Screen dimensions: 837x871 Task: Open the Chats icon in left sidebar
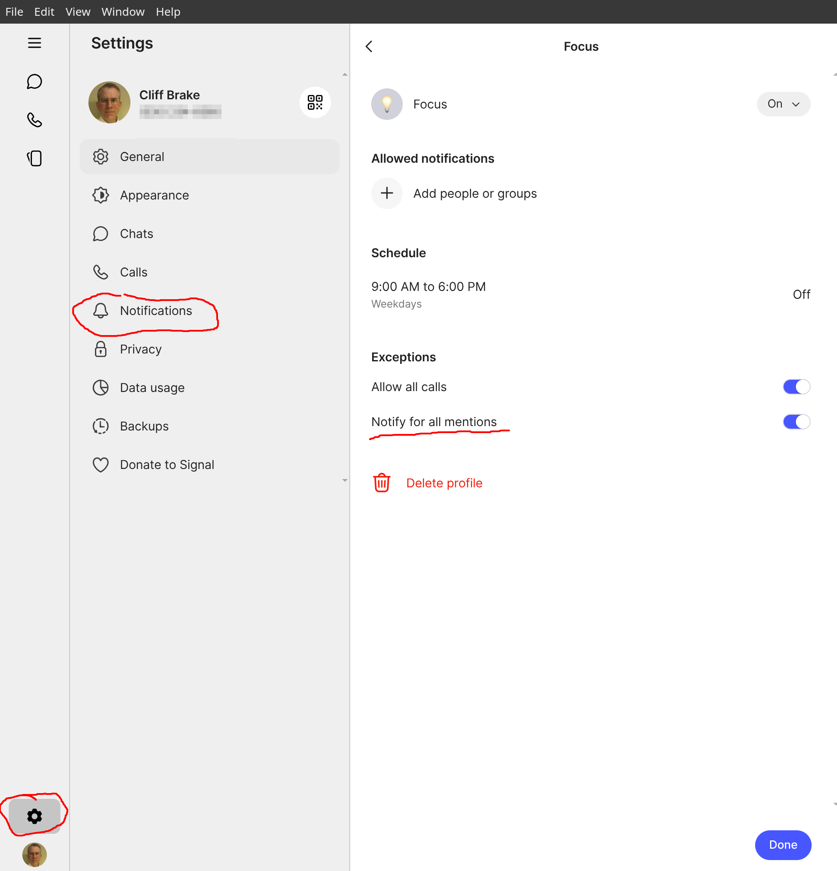pyautogui.click(x=34, y=82)
